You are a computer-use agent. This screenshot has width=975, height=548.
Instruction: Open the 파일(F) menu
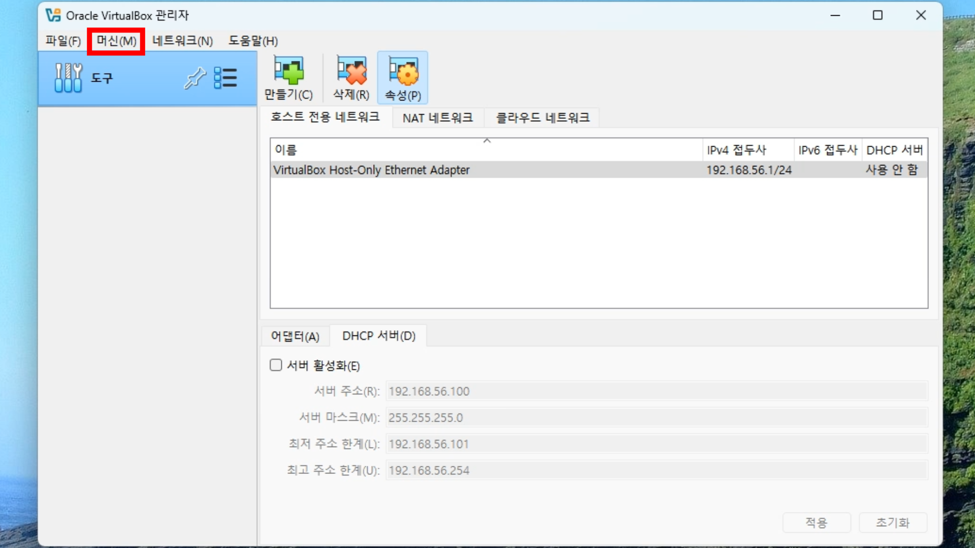[x=63, y=41]
